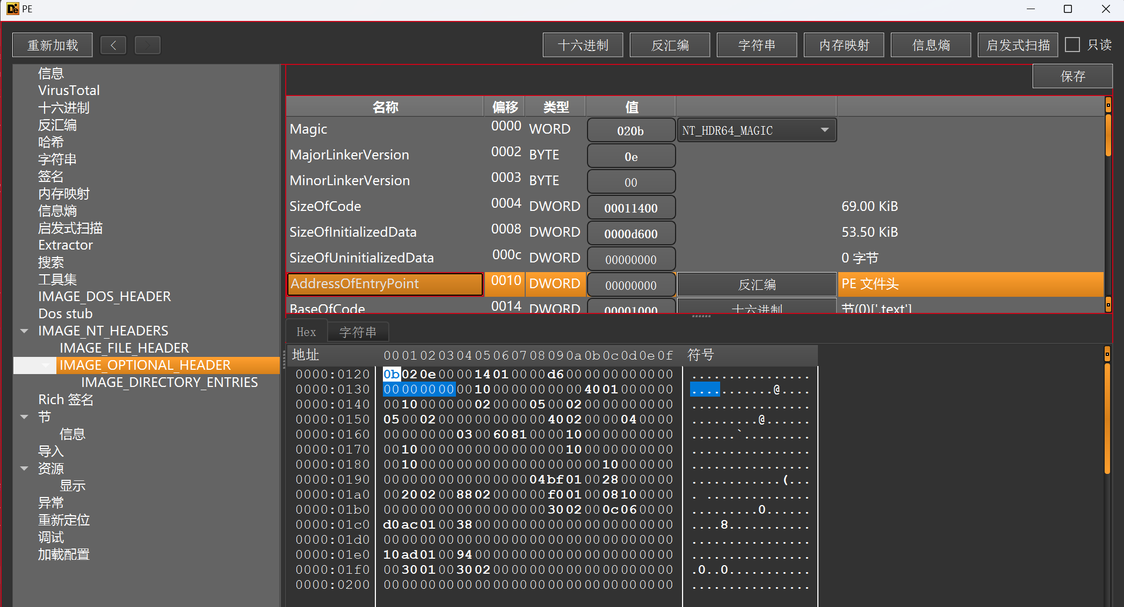Select 信息 in the left tree
The width and height of the screenshot is (1124, 607).
click(51, 74)
